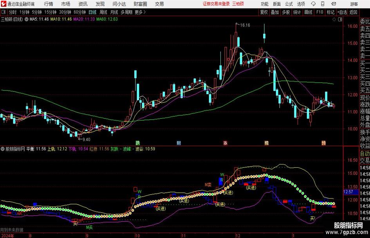Open the 问小达 menu
Image resolution: width=370 pixels, height=238 pixels.
[119, 4]
